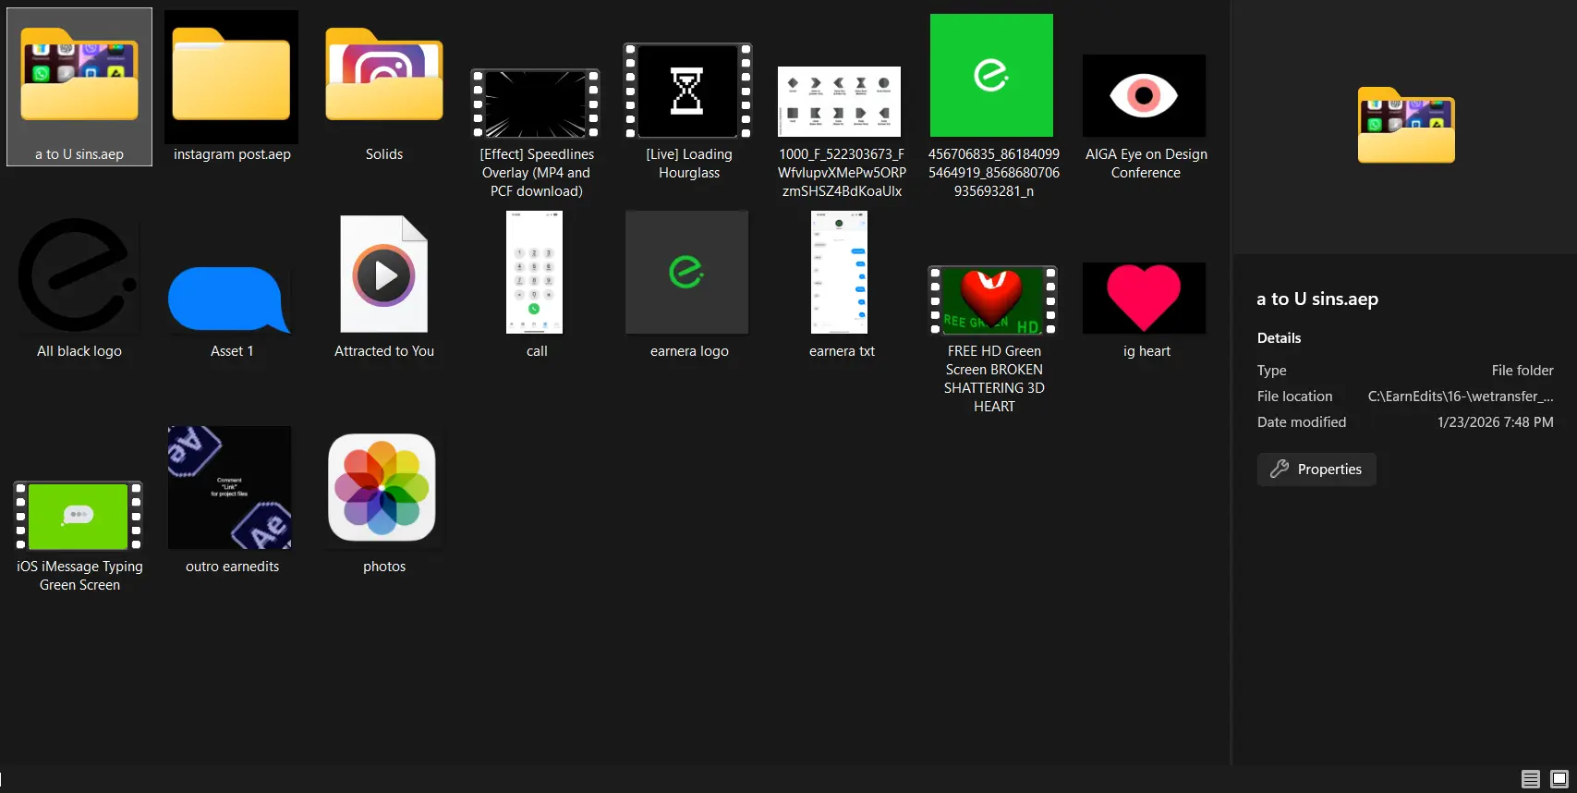Select the 'earnera txt' screenshot file
Viewport: 1577px width, 793px height.
click(x=839, y=274)
